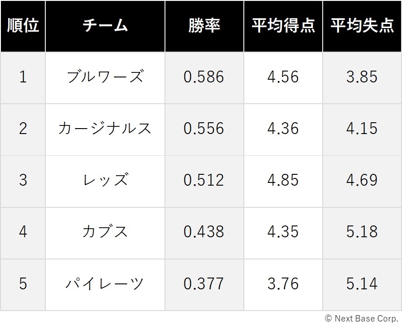Click the 0.377 win rate cell
This screenshot has height=326, width=402.
(204, 285)
